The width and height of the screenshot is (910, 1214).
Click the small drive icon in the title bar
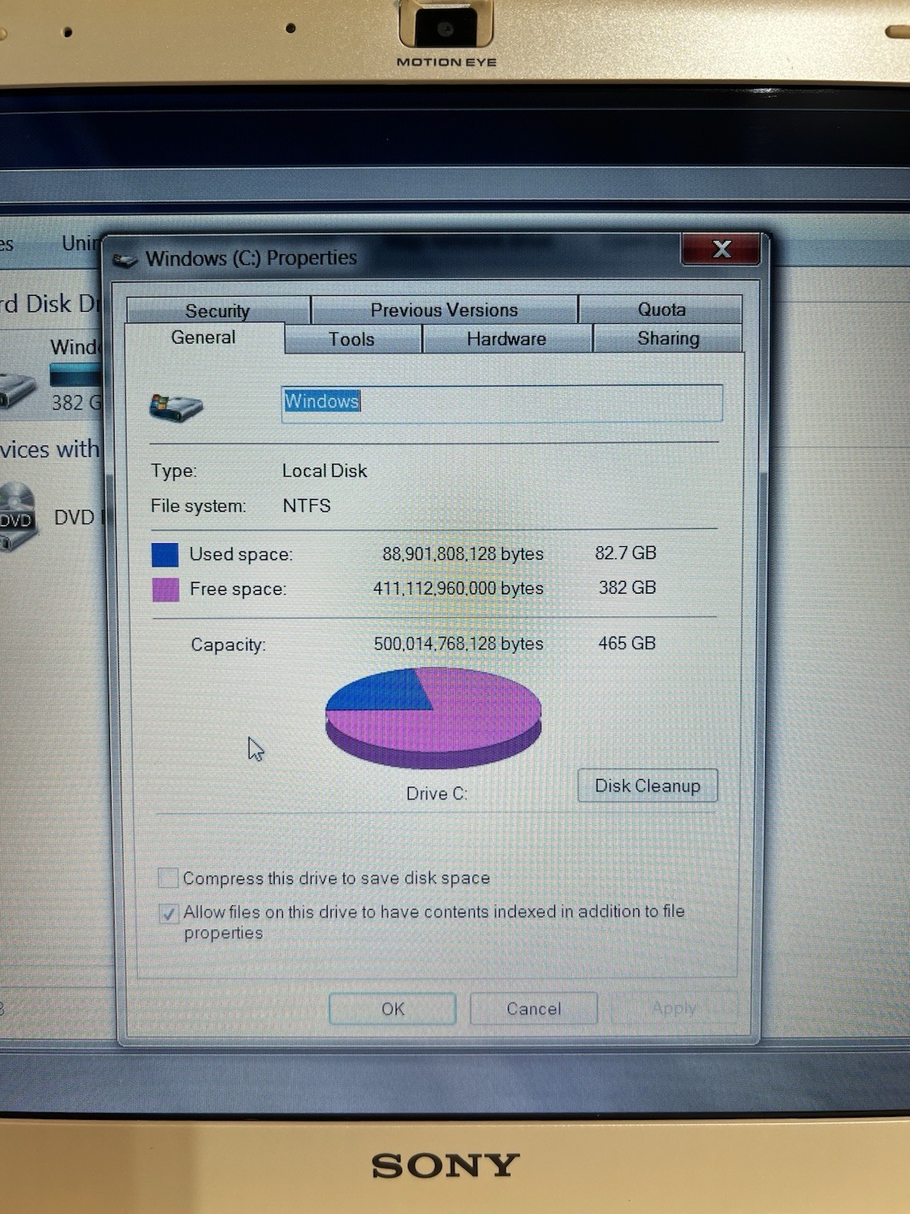click(125, 260)
